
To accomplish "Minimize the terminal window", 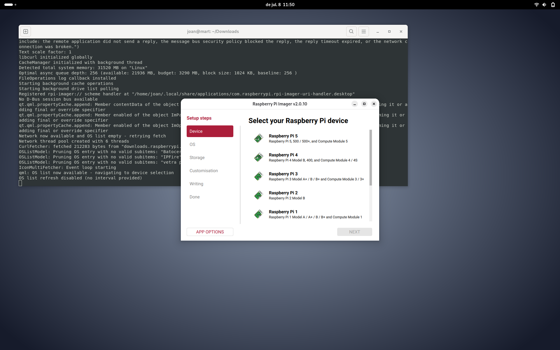I will 378,32.
